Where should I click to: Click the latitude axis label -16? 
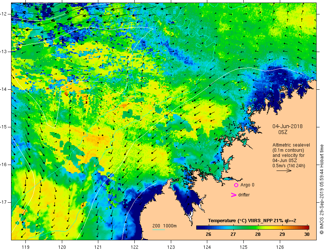point(4,165)
